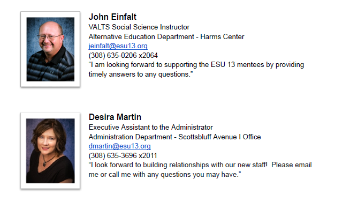Click the VALTS Social Science Instructor title
Image resolution: width=358 pixels, height=209 pixels.
(139, 27)
